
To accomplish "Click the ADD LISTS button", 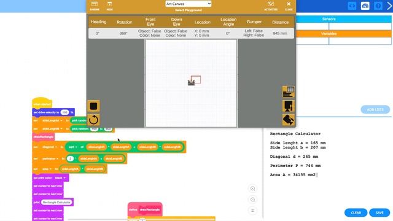I will [375, 109].
